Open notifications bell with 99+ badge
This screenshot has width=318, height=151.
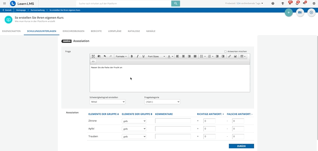point(290,3)
